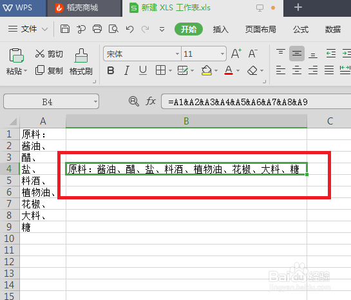Screen dimensions: 351x300
Task: Open the 文件 file menu
Action: click(28, 29)
